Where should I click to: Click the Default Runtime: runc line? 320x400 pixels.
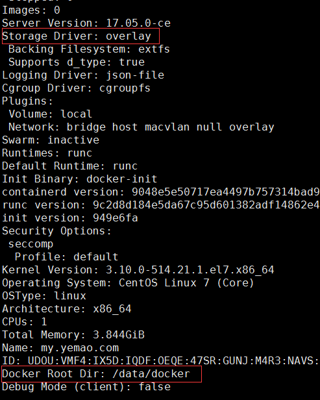[70, 166]
